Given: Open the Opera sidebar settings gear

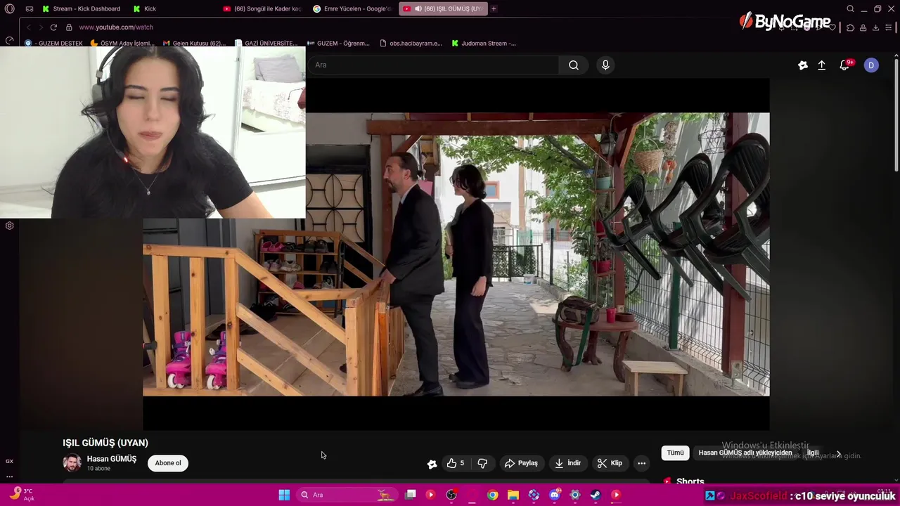Looking at the screenshot, I should (x=9, y=226).
